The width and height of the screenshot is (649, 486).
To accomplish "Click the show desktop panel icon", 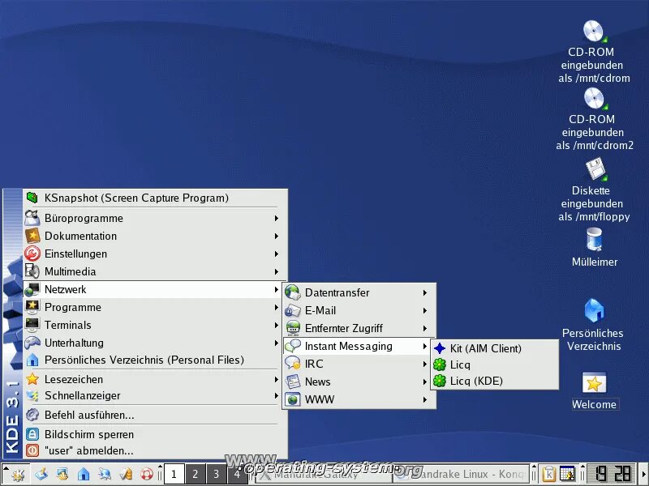I will (41, 474).
